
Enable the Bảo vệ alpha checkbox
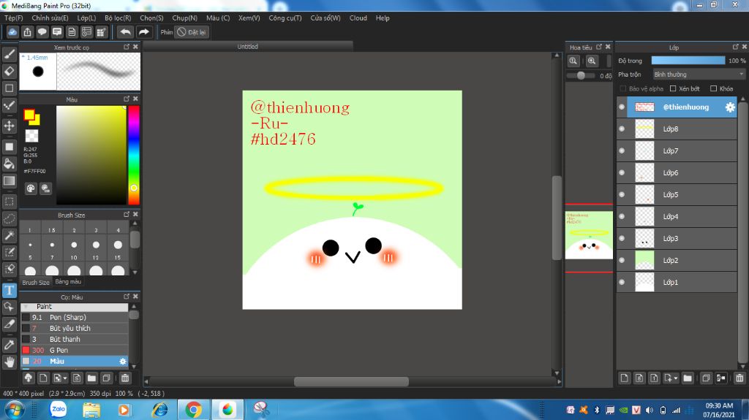623,89
